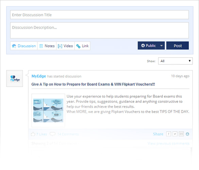Click the thumbs-up like icon
This screenshot has height=170, width=199.
(x=33, y=134)
